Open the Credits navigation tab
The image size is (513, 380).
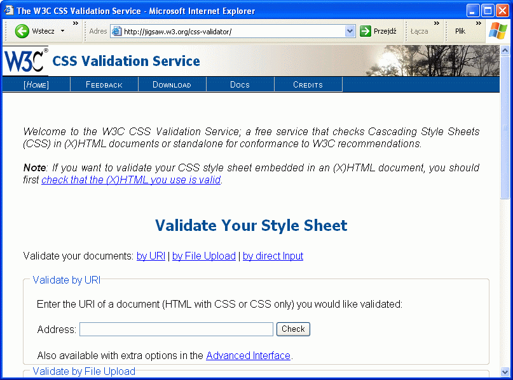308,84
